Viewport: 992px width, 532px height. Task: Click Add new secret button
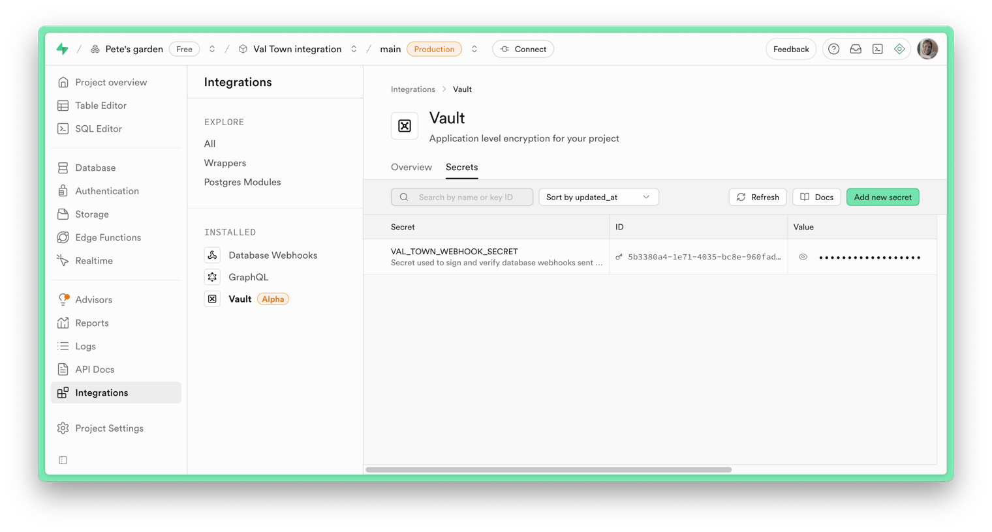coord(882,197)
